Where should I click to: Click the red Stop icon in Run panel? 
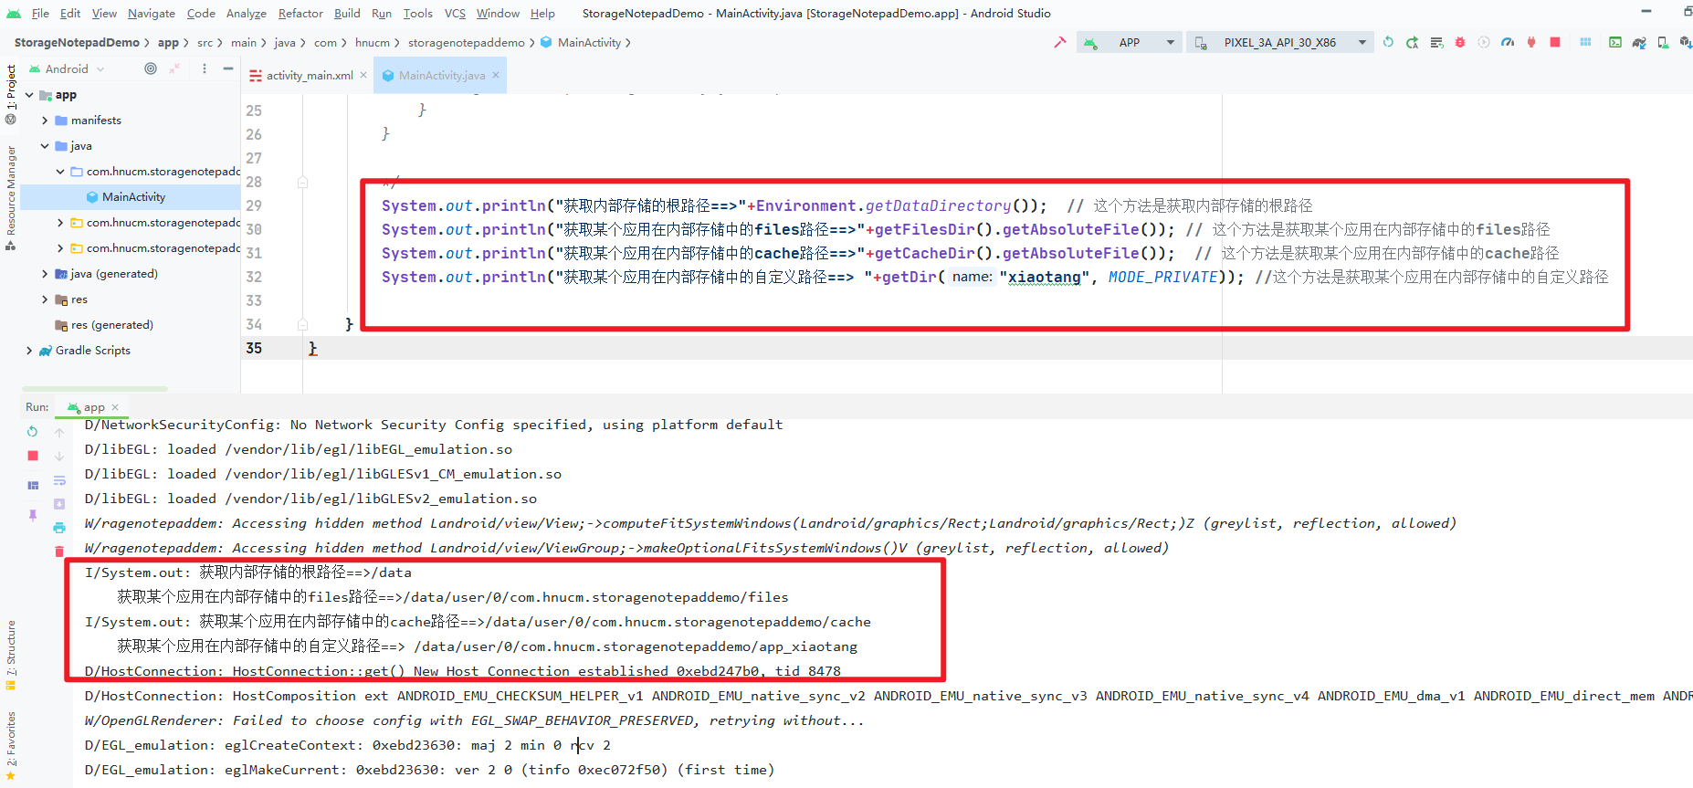coord(33,455)
